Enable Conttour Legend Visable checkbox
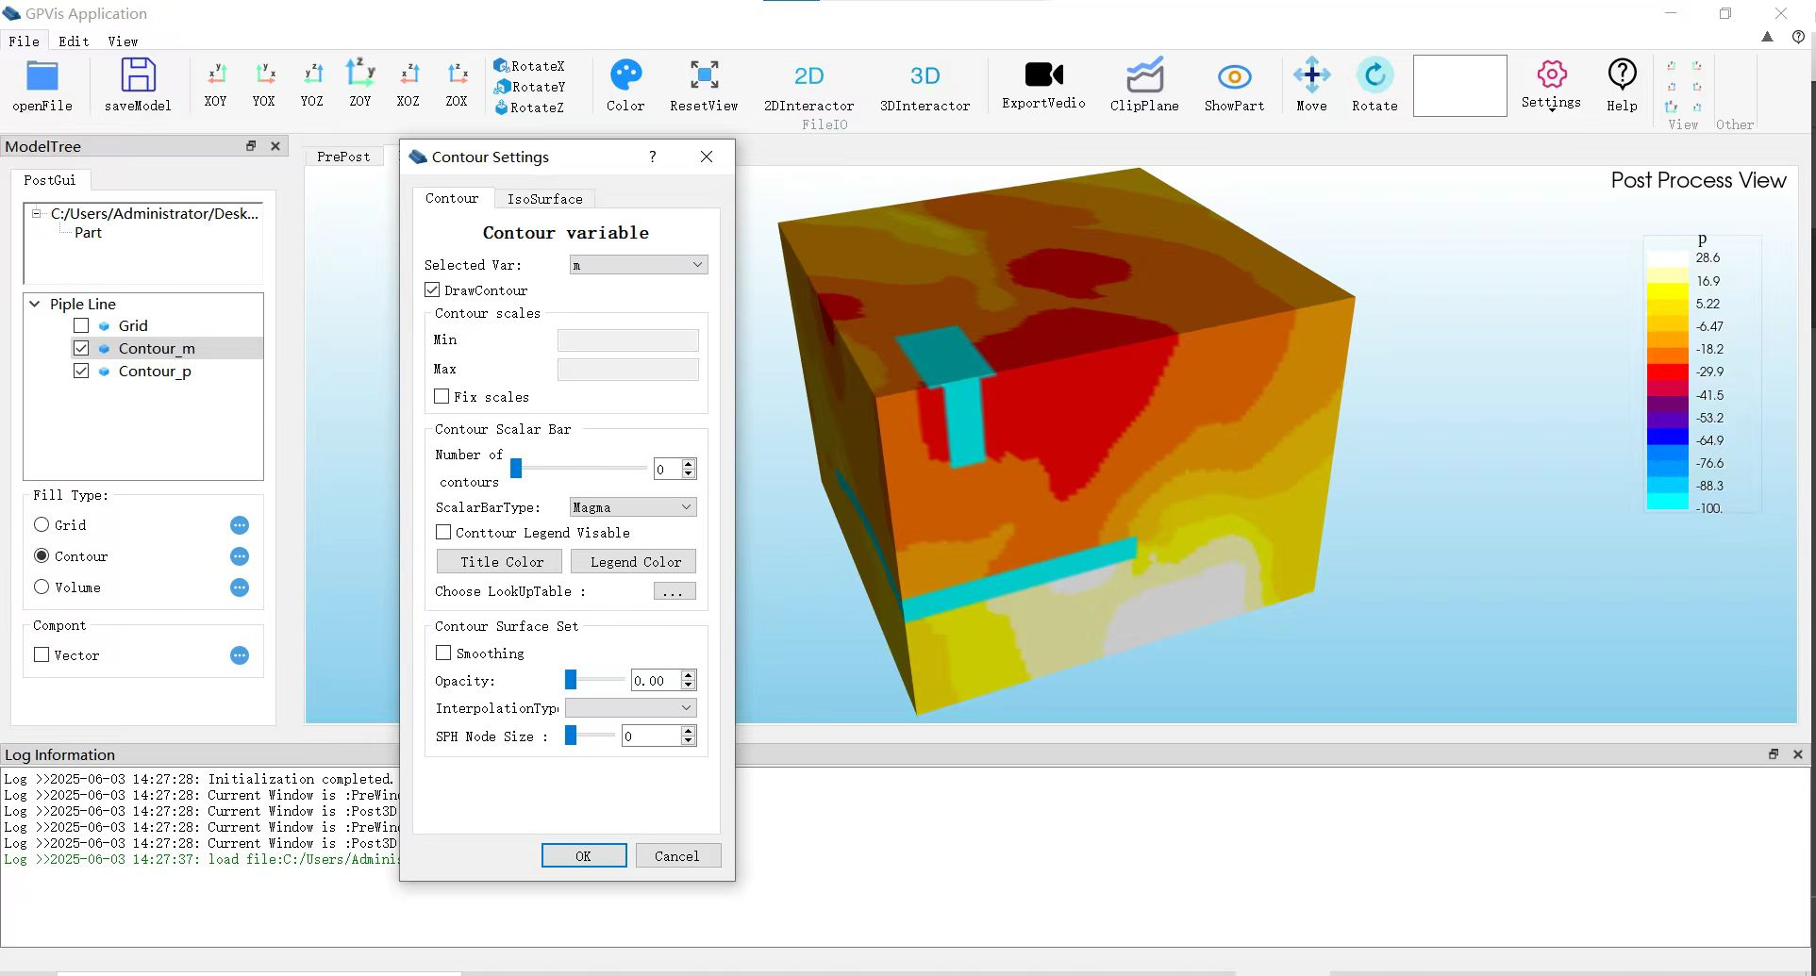Viewport: 1816px width, 976px height. point(443,532)
